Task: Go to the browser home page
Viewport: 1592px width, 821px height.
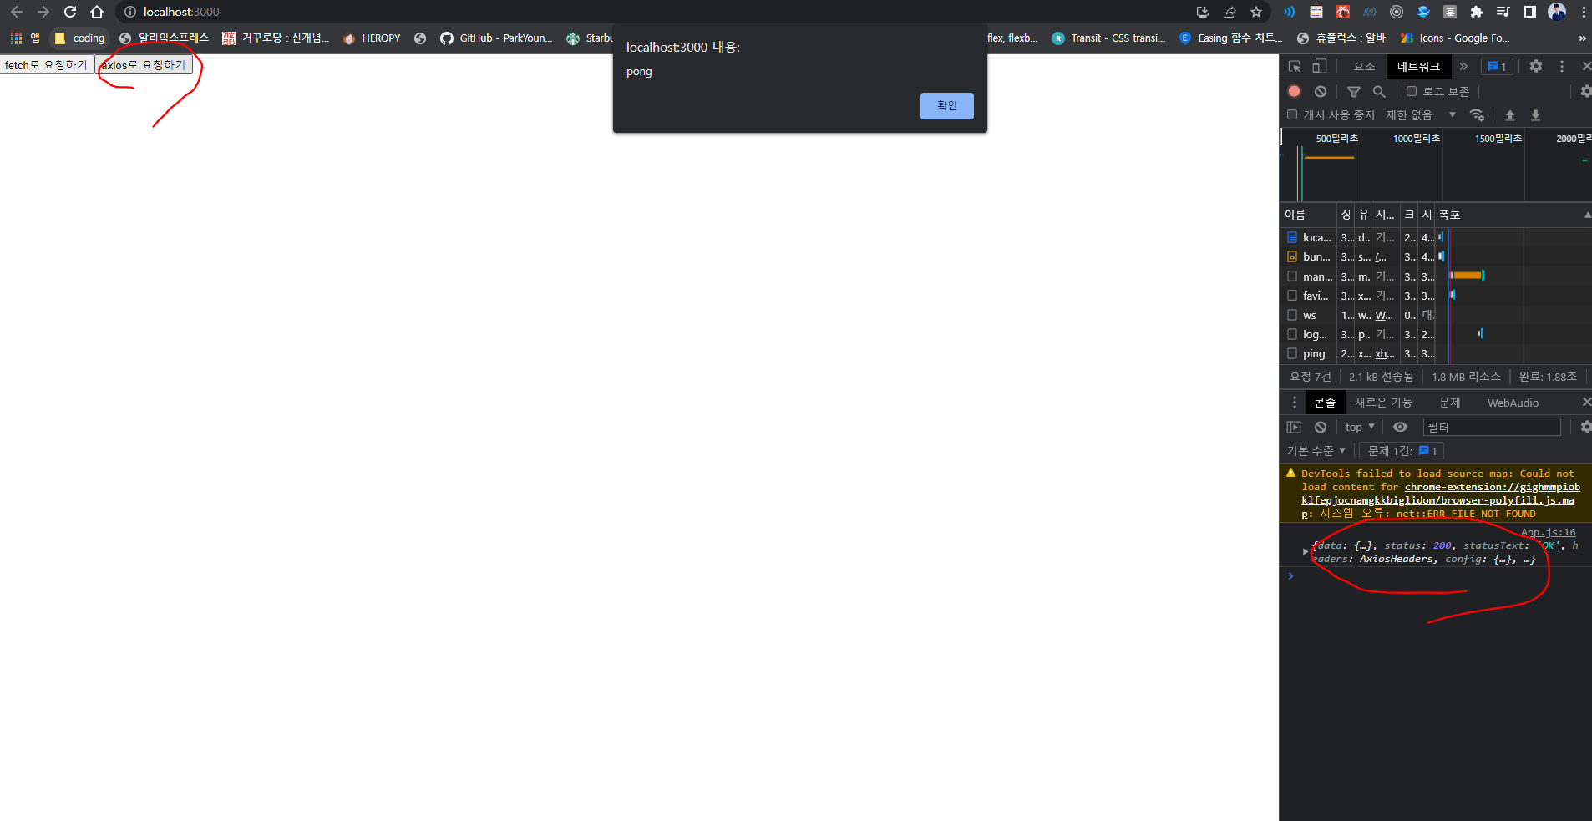Action: pos(97,12)
